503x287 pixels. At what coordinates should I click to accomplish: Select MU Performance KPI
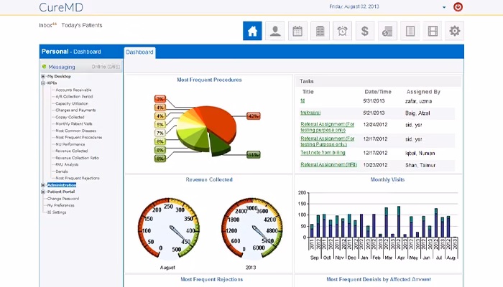[70, 144]
